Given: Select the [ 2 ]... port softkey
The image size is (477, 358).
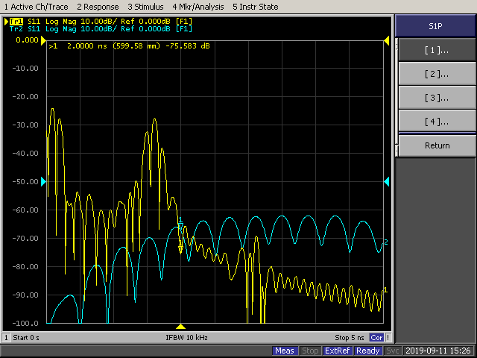Looking at the screenshot, I should [437, 74].
